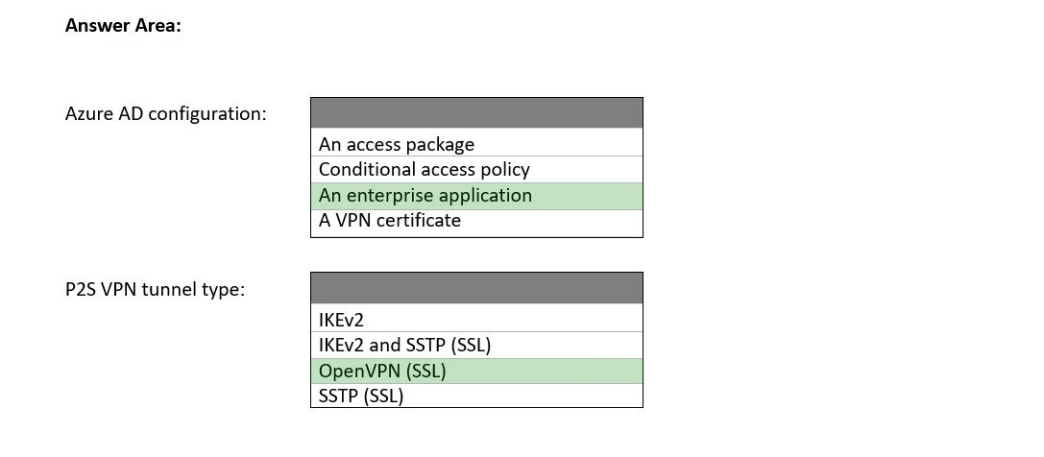The image size is (1044, 457).
Task: Click the 'Azure AD configuration:' label
Action: (165, 113)
